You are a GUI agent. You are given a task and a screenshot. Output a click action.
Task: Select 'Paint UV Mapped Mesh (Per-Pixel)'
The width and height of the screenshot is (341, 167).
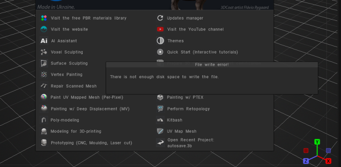(87, 97)
